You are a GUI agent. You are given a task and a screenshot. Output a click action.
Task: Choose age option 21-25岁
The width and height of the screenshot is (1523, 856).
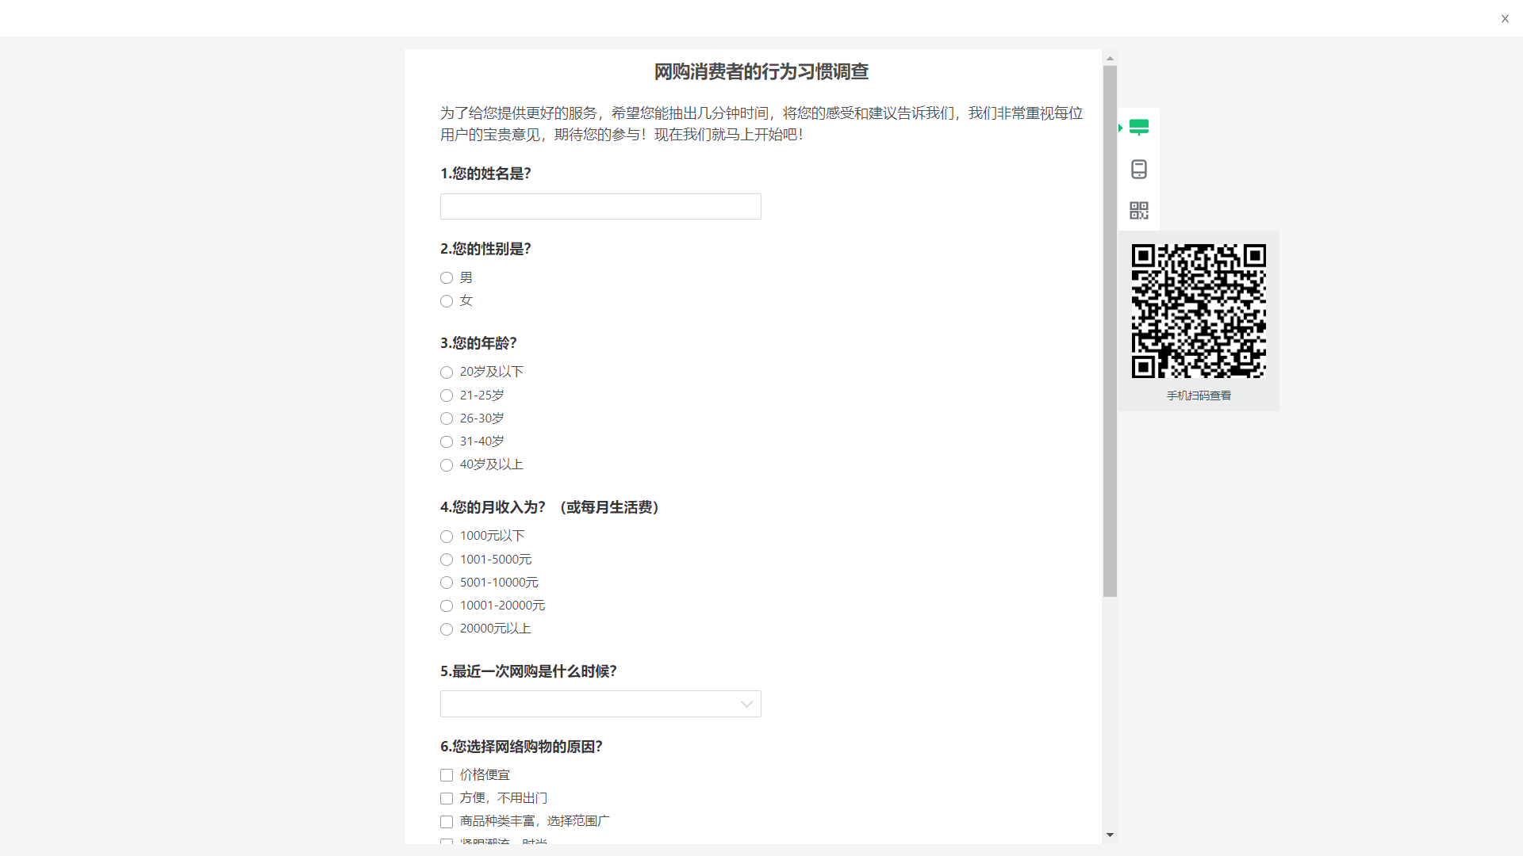pos(447,396)
